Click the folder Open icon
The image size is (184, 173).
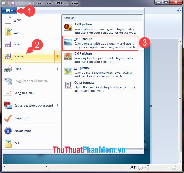(x=8, y=32)
